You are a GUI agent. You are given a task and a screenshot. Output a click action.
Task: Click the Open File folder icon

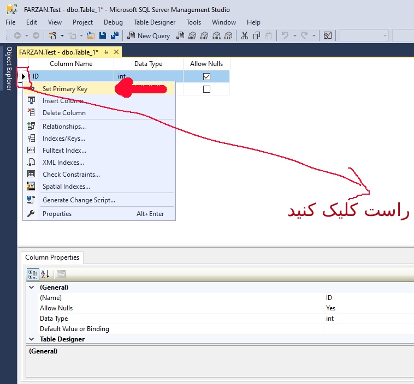point(91,35)
